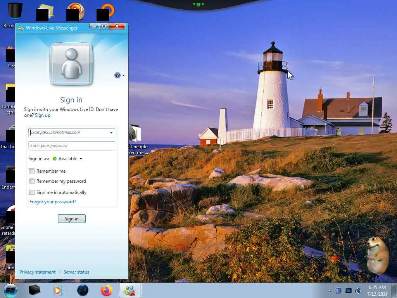Open the dark globe taskbar icon
The height and width of the screenshot is (298, 397).
pyautogui.click(x=83, y=290)
